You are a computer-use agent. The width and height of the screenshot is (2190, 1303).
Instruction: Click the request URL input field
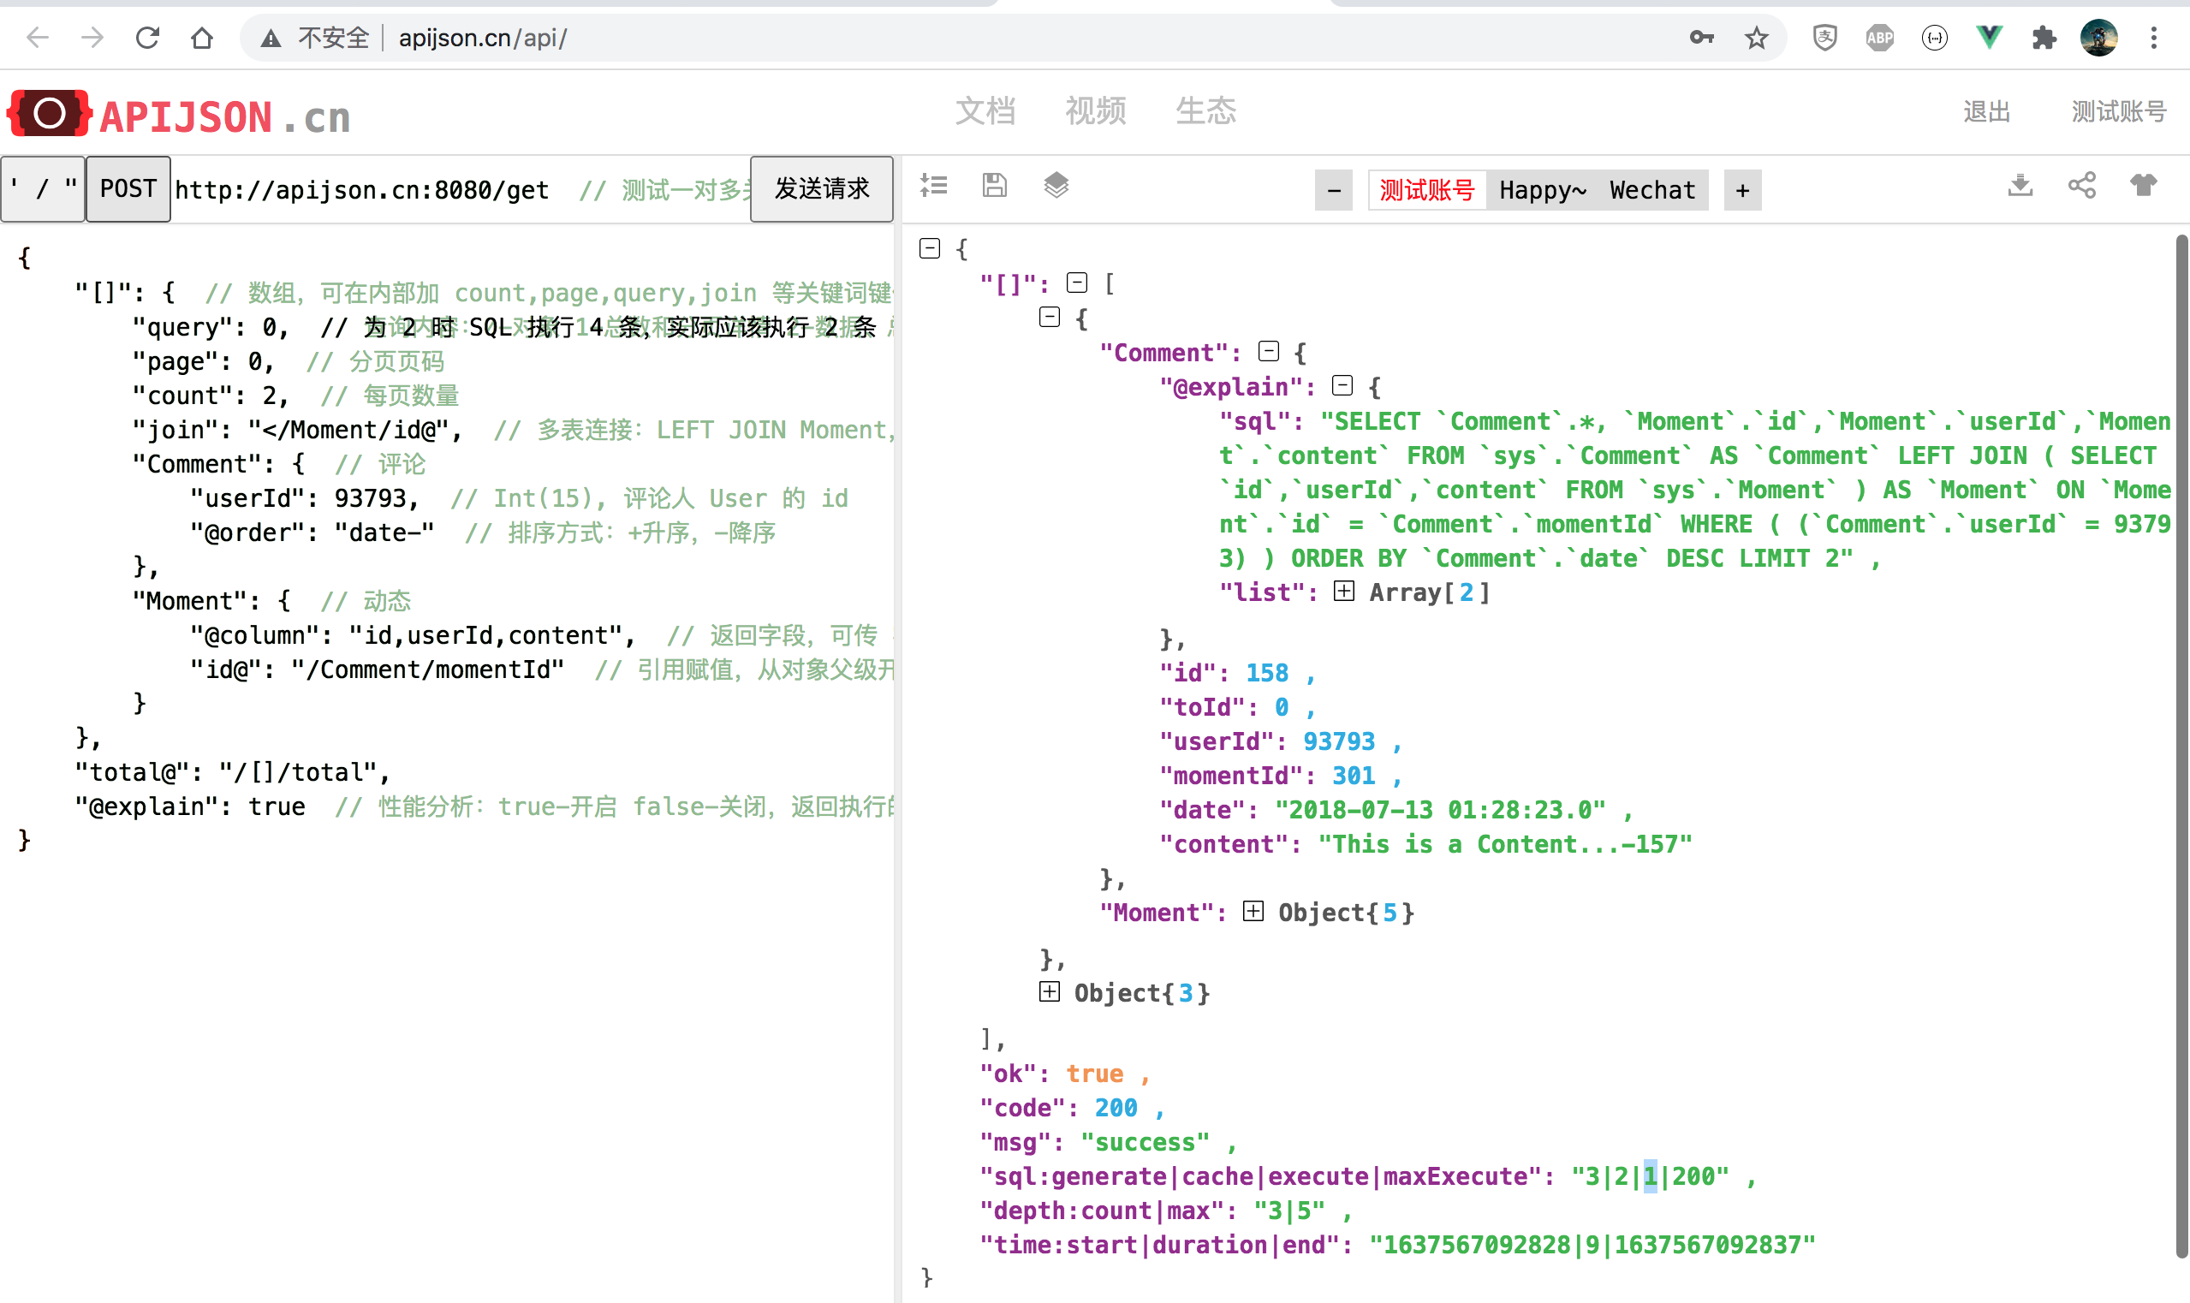pyautogui.click(x=360, y=190)
